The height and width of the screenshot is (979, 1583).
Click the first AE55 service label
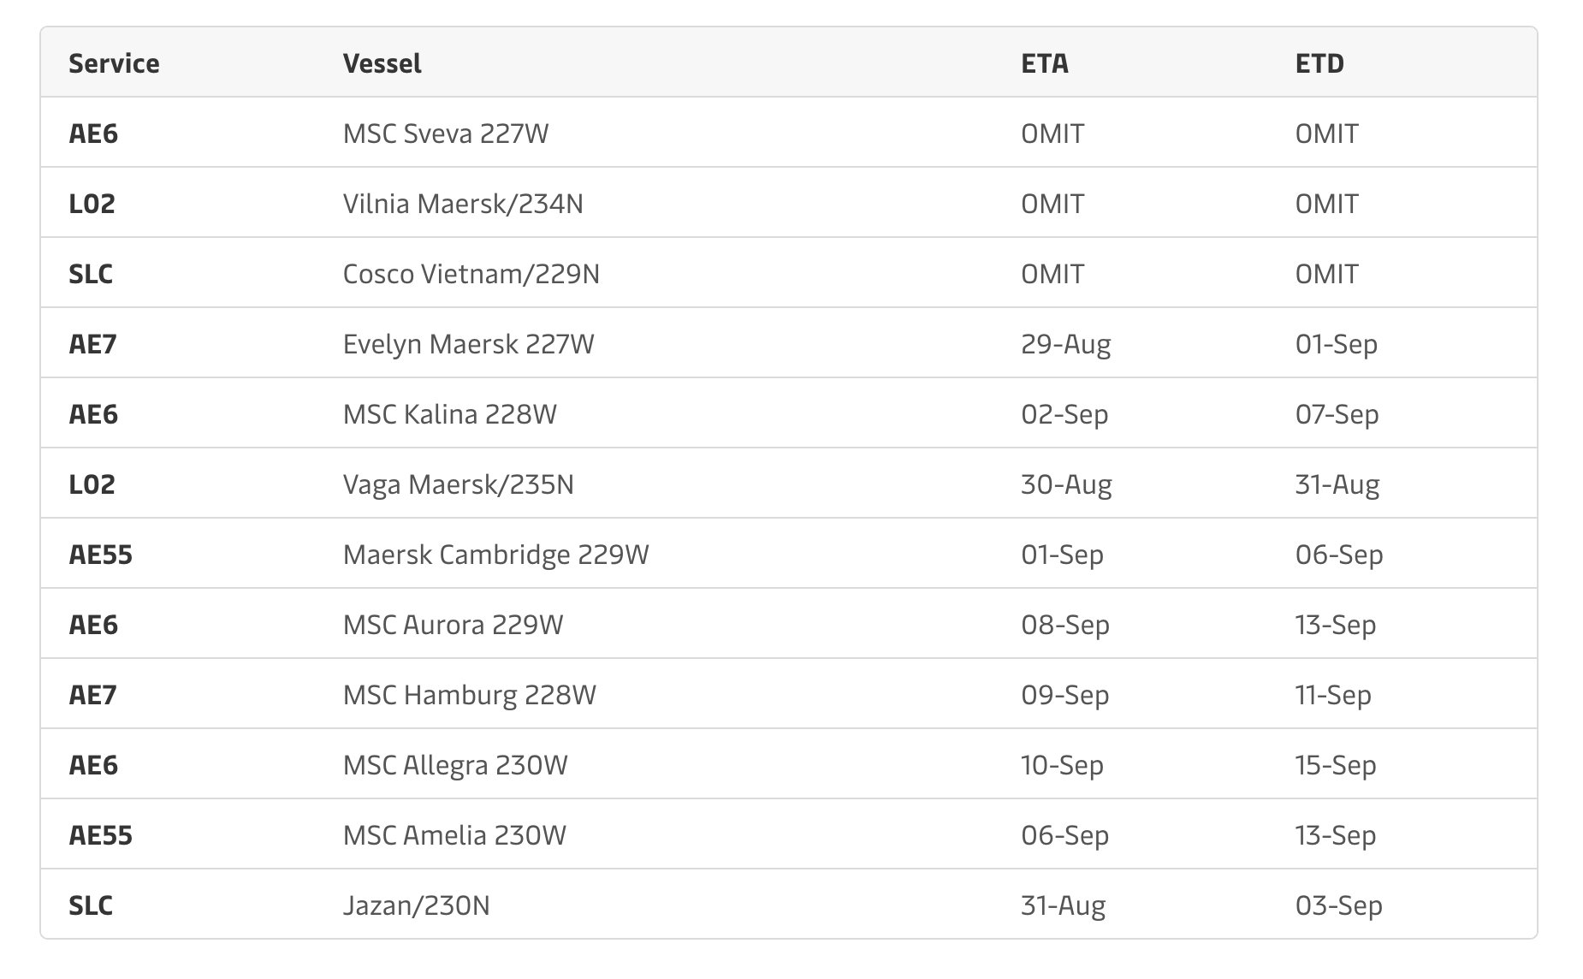click(101, 555)
